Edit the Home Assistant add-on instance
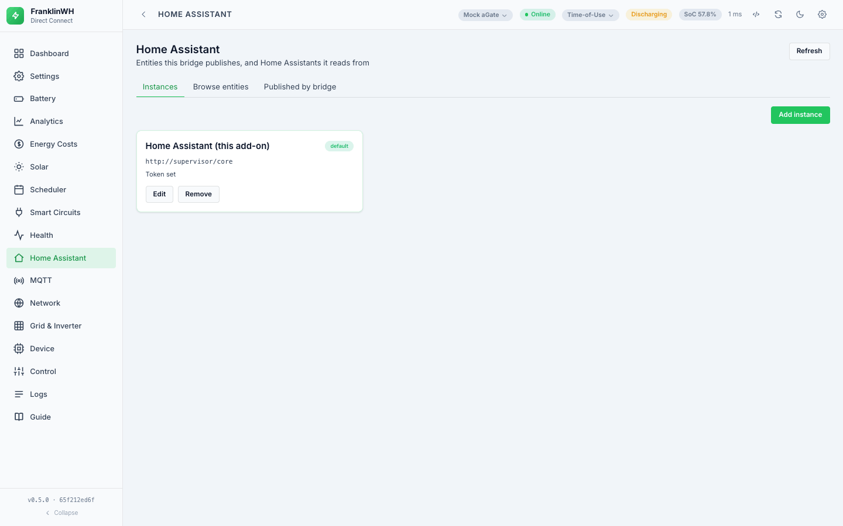This screenshot has width=843, height=526. [x=159, y=194]
